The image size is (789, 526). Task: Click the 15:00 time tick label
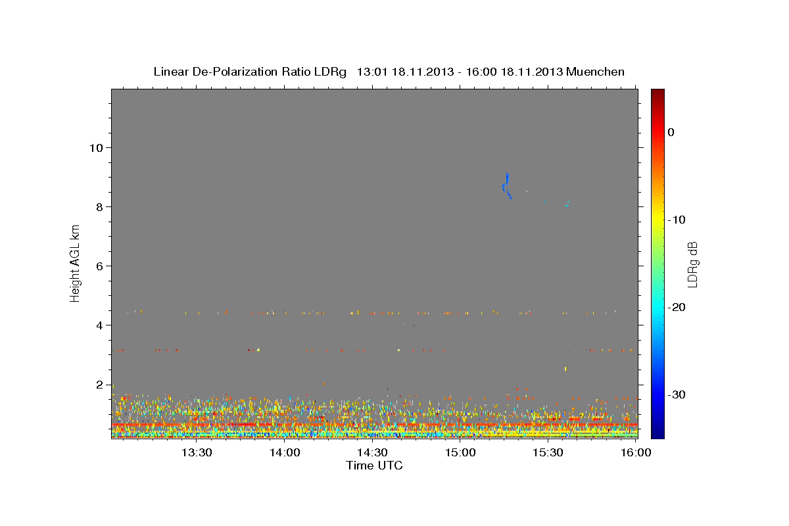[x=460, y=453]
